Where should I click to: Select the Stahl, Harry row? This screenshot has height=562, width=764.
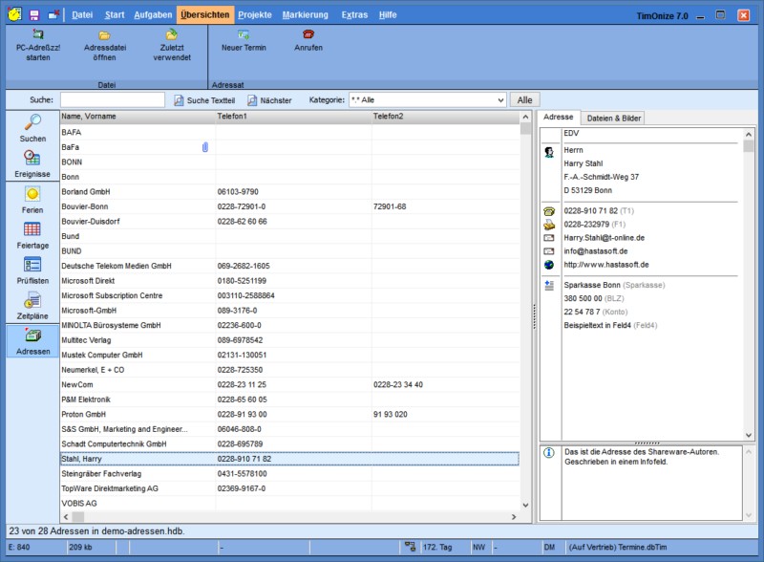pos(289,459)
